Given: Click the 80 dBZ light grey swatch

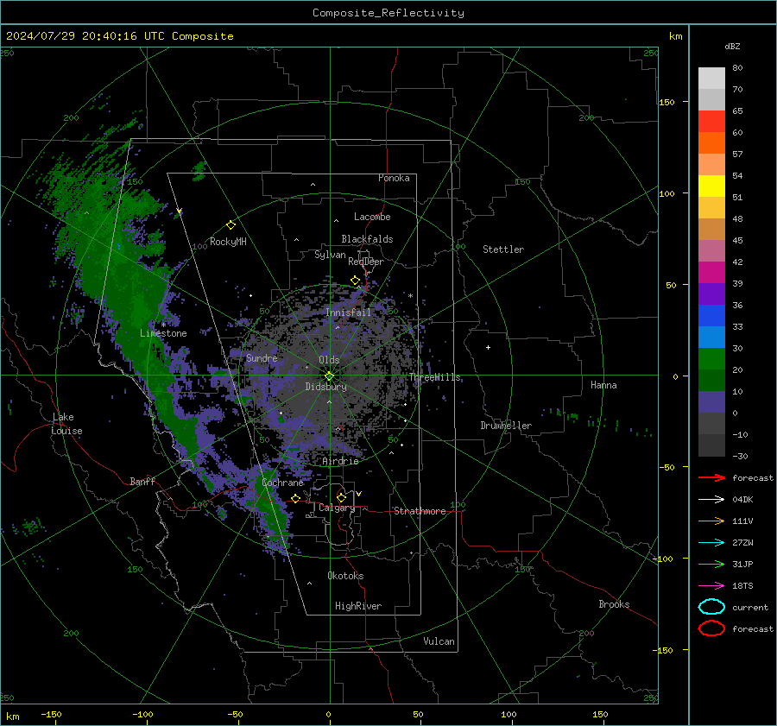Looking at the screenshot, I should click(x=711, y=79).
